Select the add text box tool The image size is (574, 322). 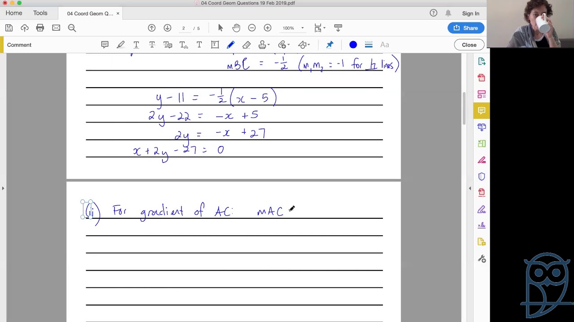tap(215, 45)
